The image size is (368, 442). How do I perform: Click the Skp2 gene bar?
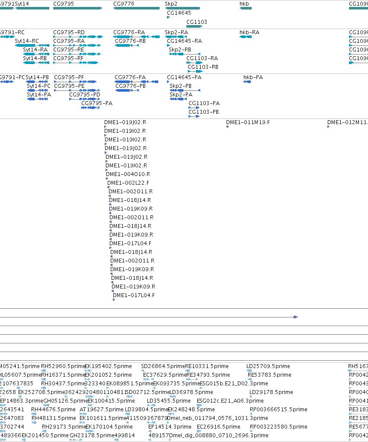(182, 8)
